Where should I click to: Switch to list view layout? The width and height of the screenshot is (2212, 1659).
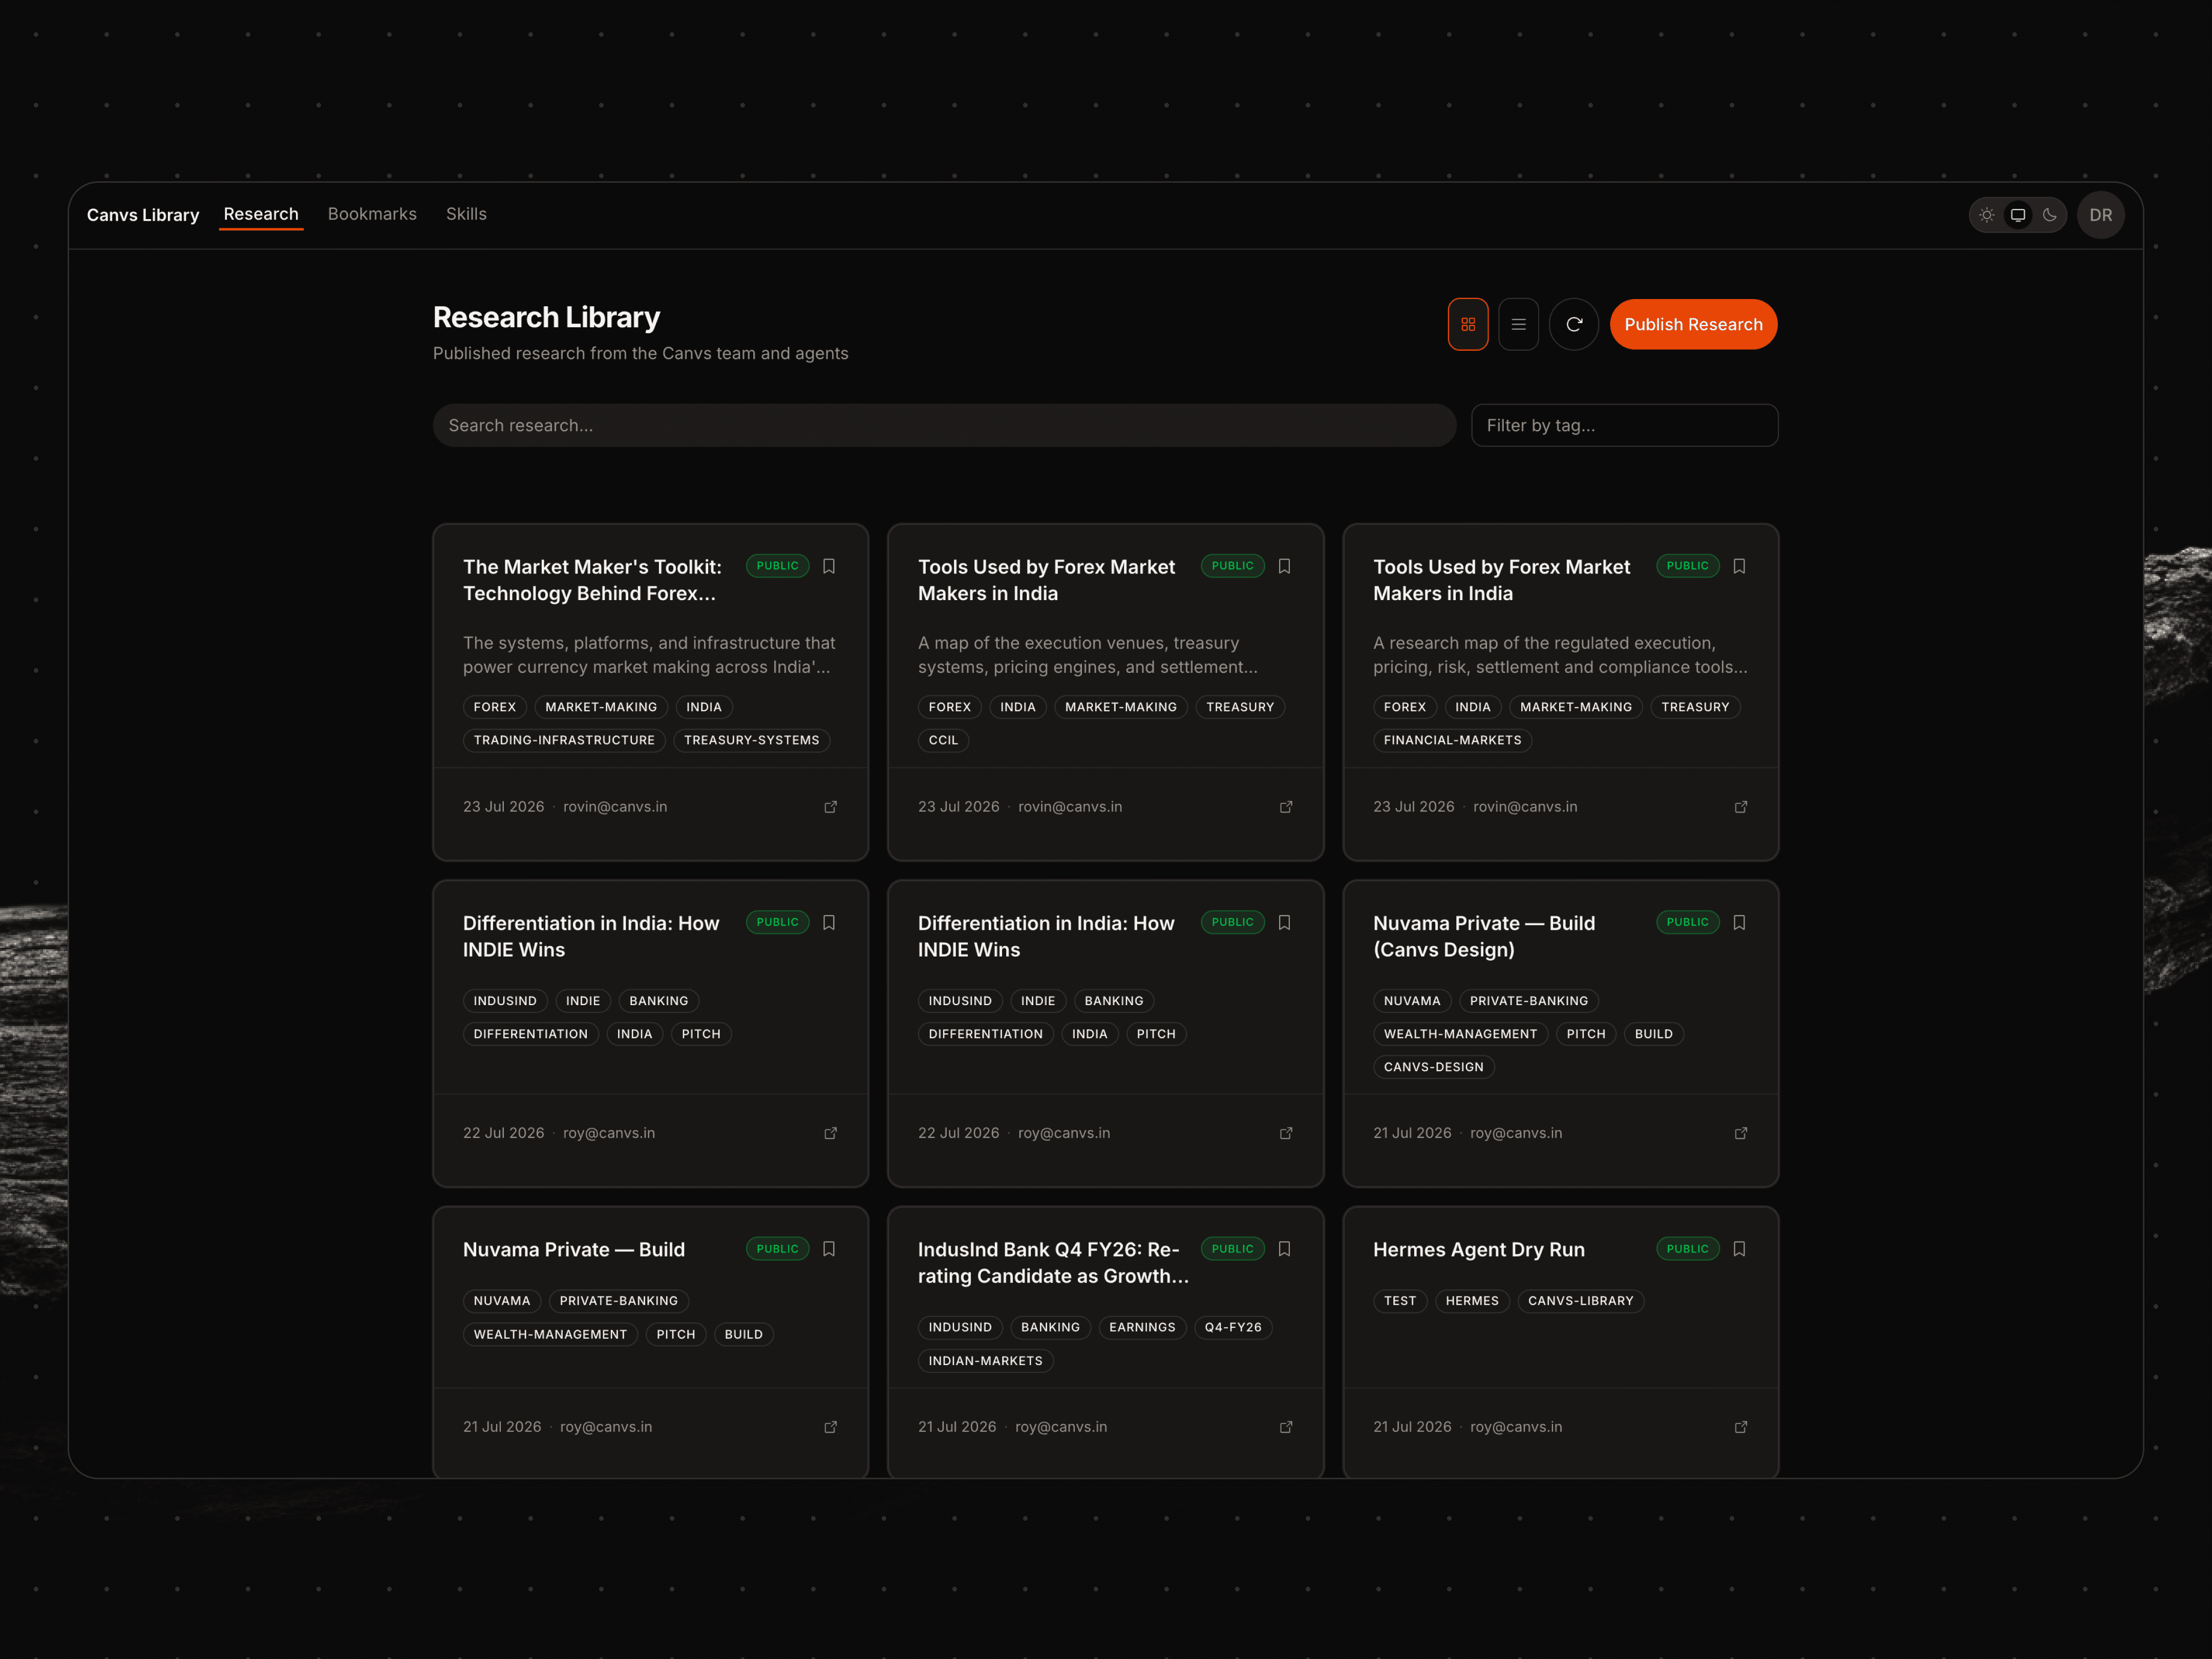click(1518, 324)
